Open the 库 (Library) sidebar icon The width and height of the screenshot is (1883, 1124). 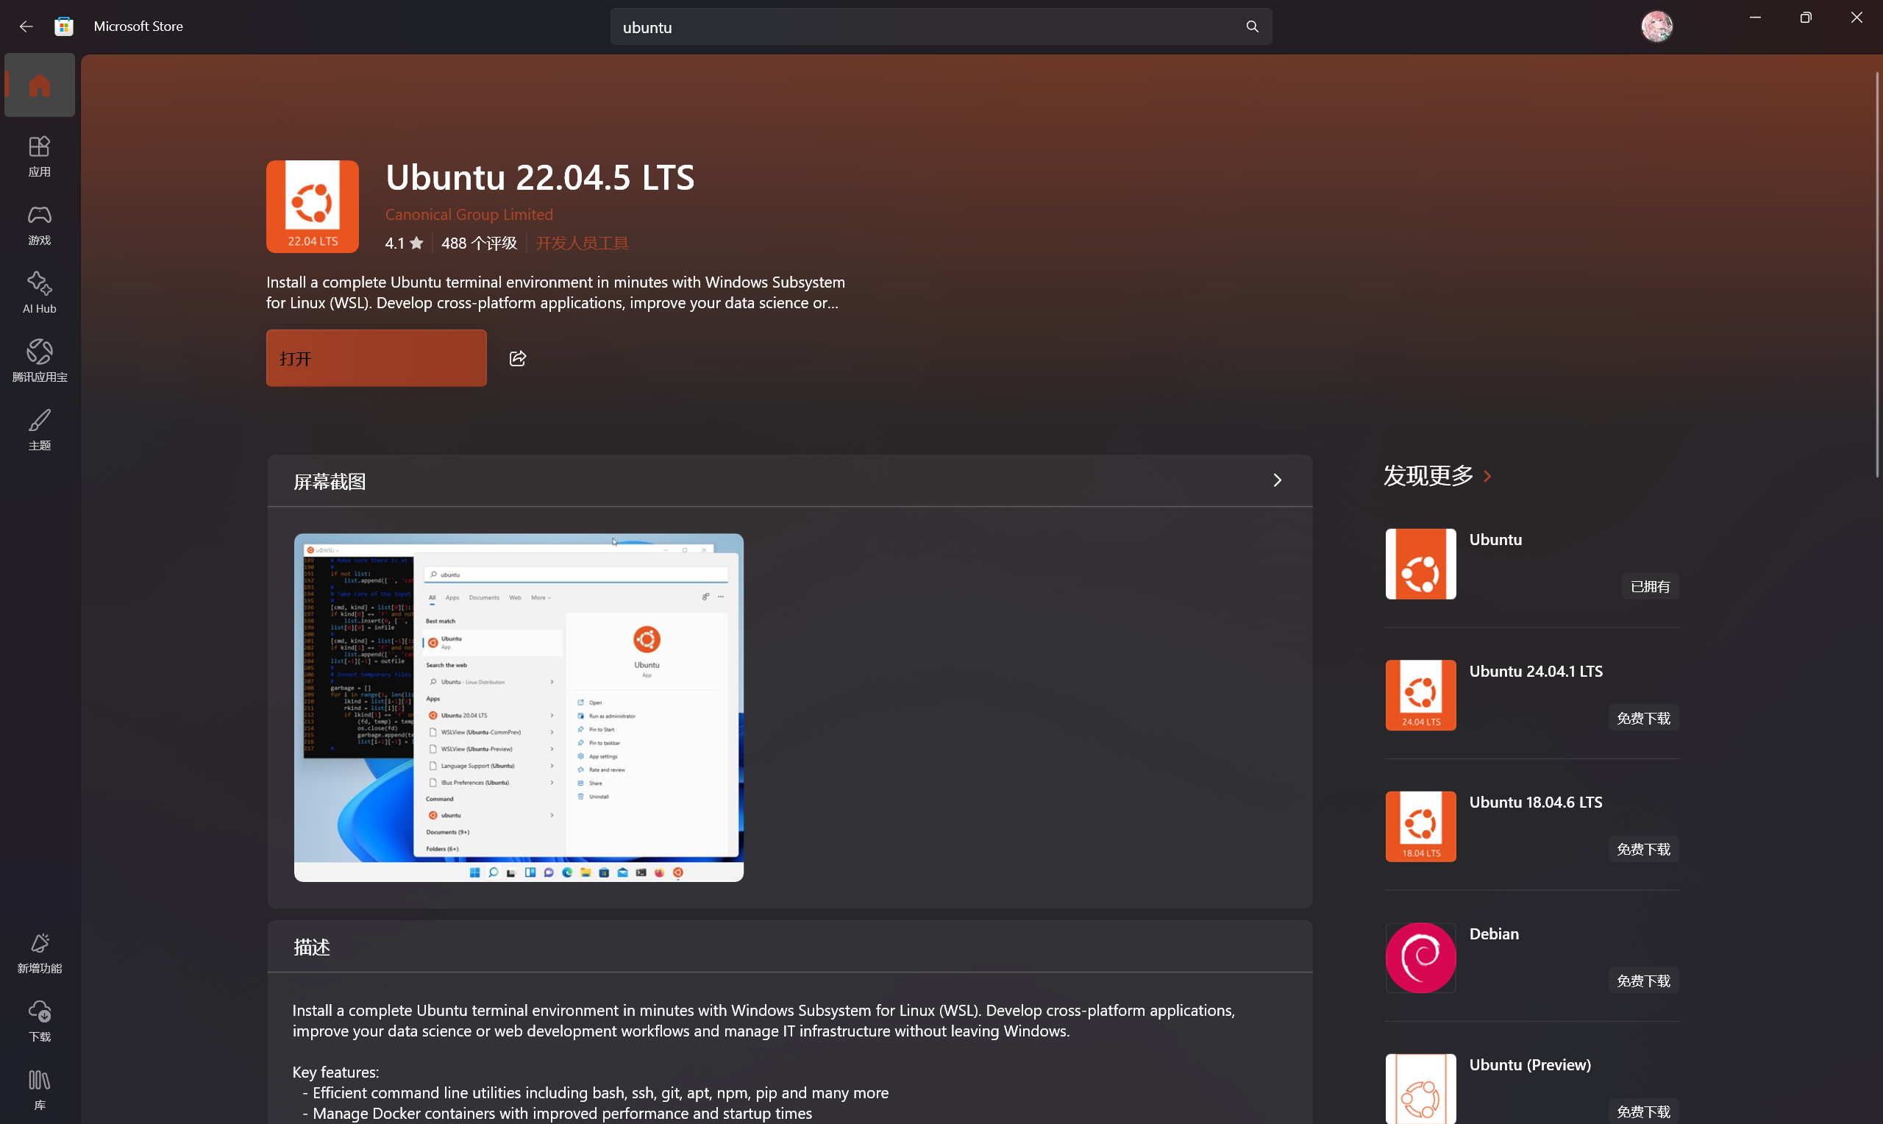[x=40, y=1089]
